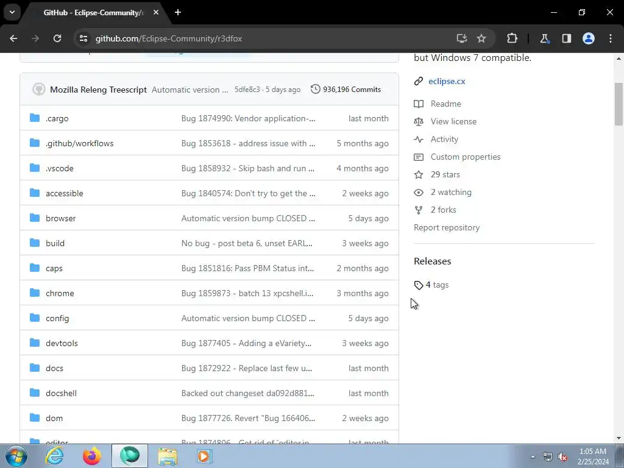Visit the eclipse.cx website link

click(447, 81)
